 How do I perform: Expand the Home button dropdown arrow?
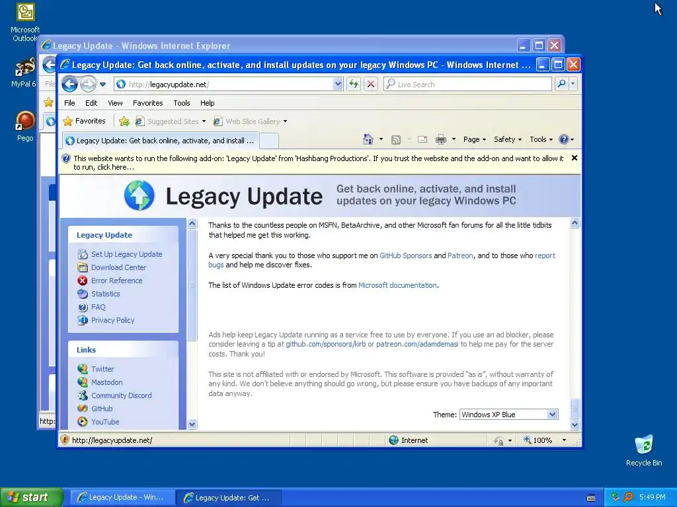tap(381, 139)
